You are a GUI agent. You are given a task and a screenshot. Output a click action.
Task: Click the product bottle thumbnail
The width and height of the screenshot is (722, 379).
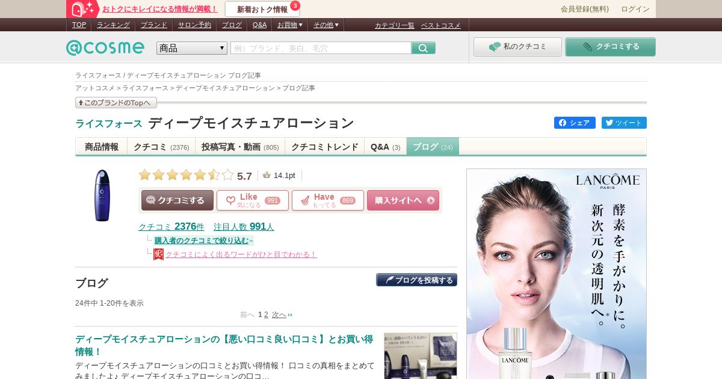(x=102, y=196)
